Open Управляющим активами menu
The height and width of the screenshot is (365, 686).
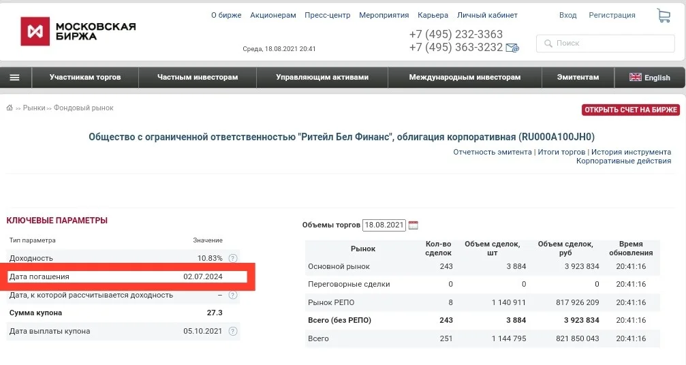tap(322, 78)
